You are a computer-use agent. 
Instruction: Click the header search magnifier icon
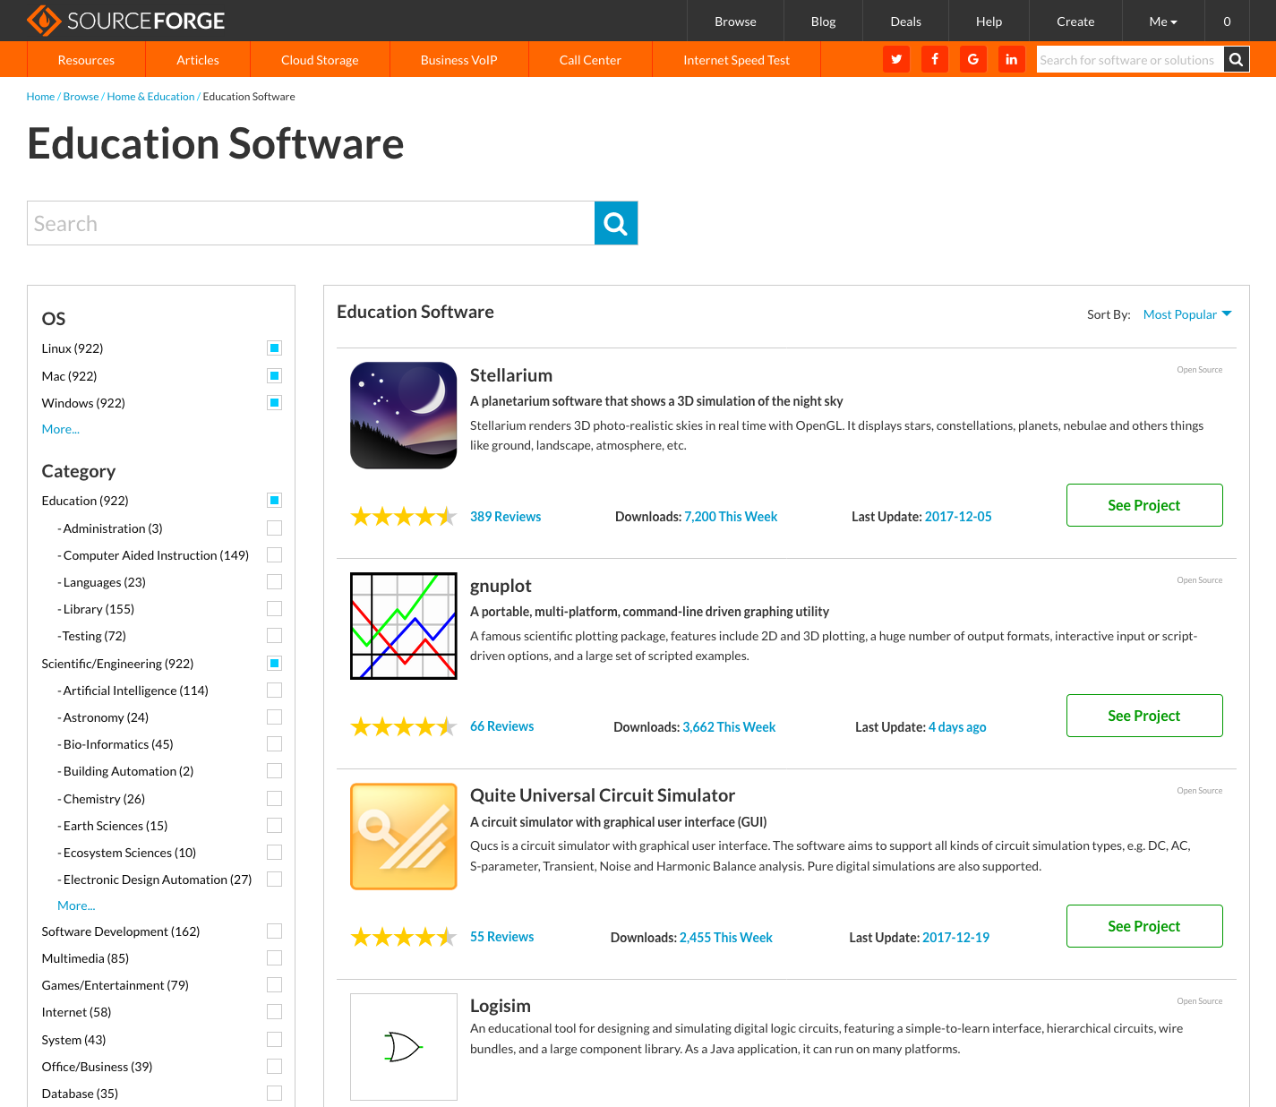point(1237,59)
